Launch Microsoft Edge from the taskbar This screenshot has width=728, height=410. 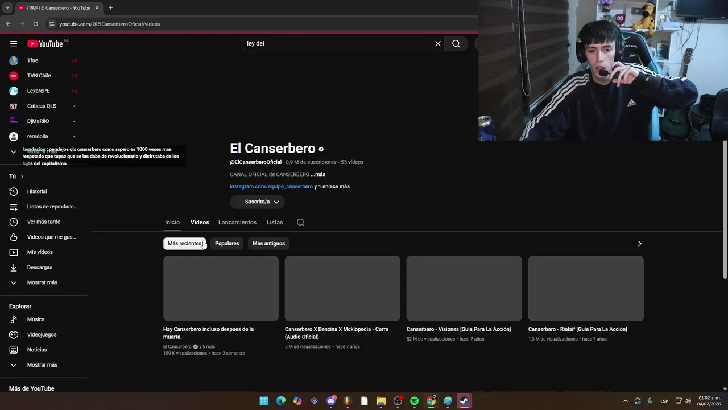click(x=281, y=401)
